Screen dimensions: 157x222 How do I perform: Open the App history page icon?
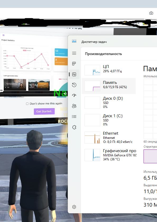(x=74, y=85)
